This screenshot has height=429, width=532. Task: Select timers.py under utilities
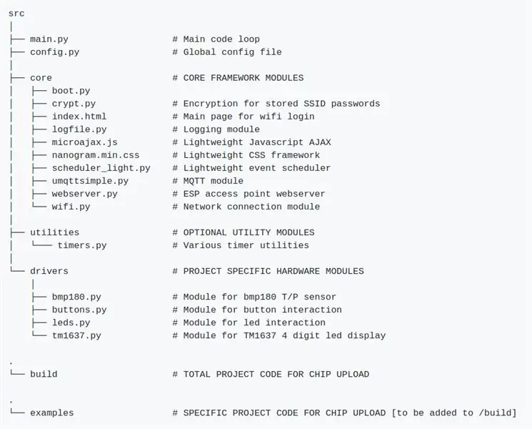pos(82,245)
